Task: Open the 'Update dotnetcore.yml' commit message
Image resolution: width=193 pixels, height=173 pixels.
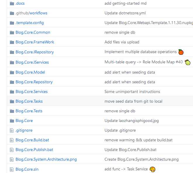Action: (x=125, y=13)
